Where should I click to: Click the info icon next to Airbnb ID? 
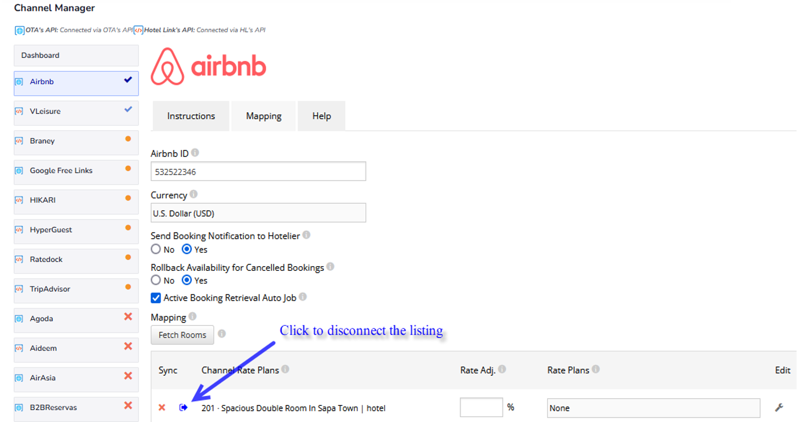point(195,153)
